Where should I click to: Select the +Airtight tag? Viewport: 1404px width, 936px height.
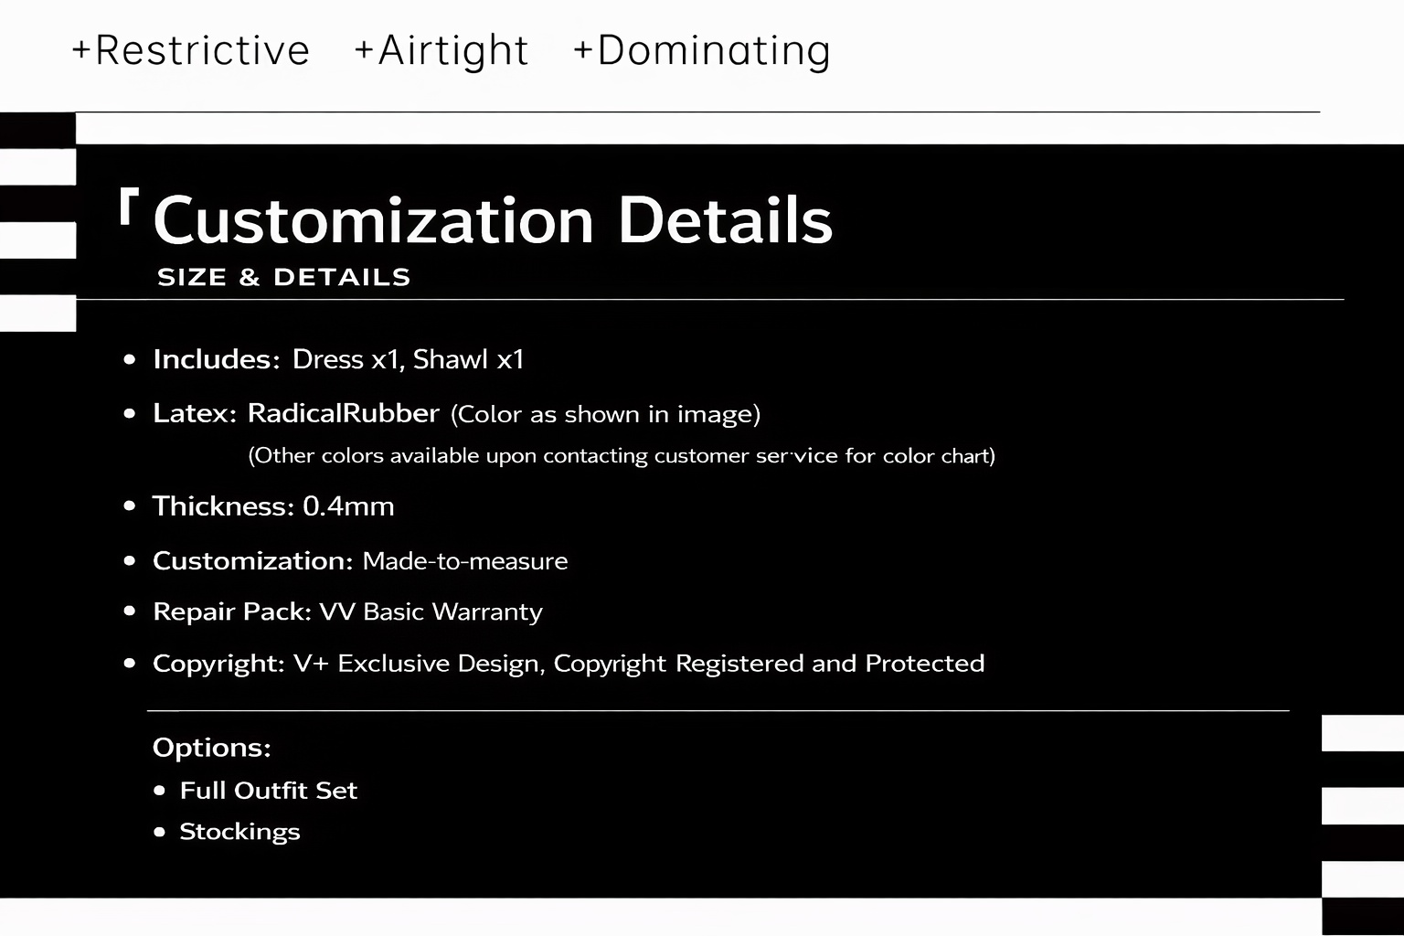[441, 50]
